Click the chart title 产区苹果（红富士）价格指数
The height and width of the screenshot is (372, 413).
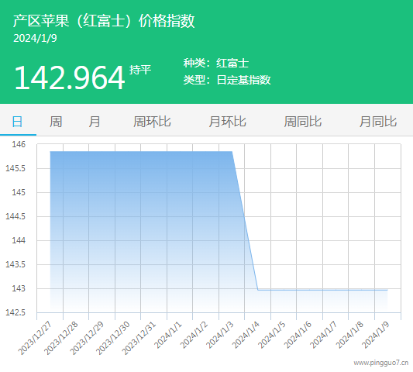click(x=104, y=21)
